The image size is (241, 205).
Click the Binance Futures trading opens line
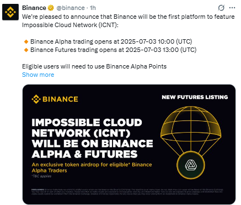click(x=114, y=50)
